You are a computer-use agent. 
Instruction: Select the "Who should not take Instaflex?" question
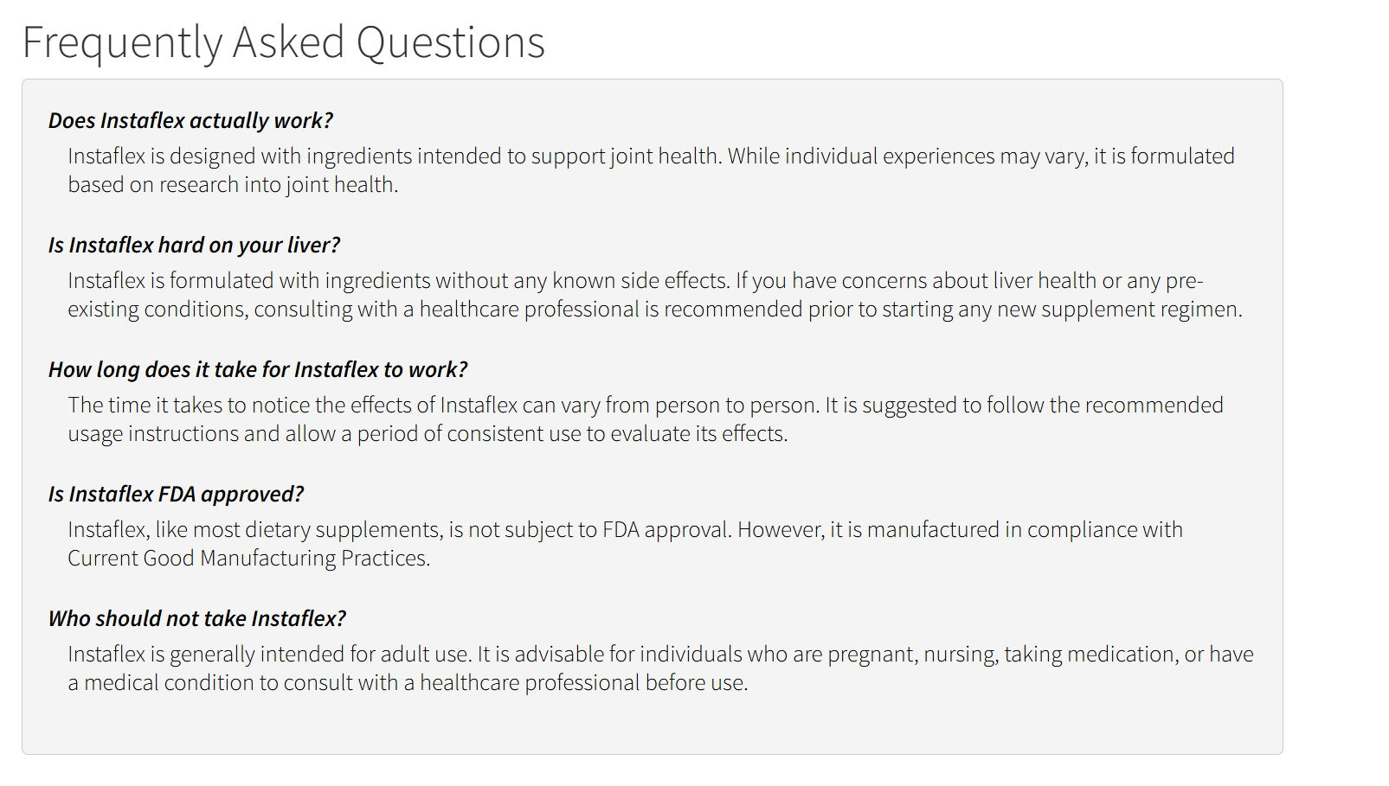point(196,618)
